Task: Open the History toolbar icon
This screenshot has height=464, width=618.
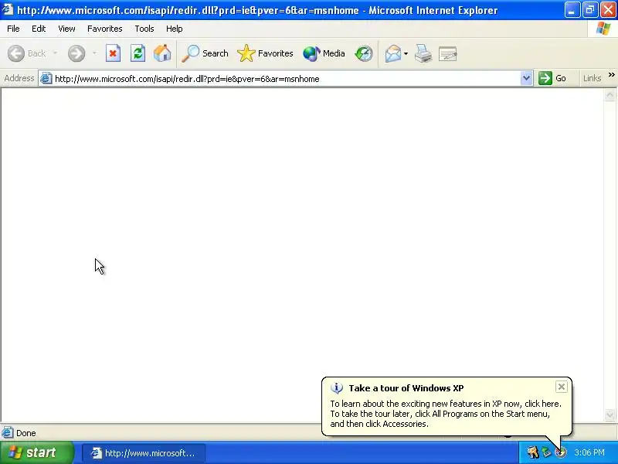Action: click(x=363, y=53)
